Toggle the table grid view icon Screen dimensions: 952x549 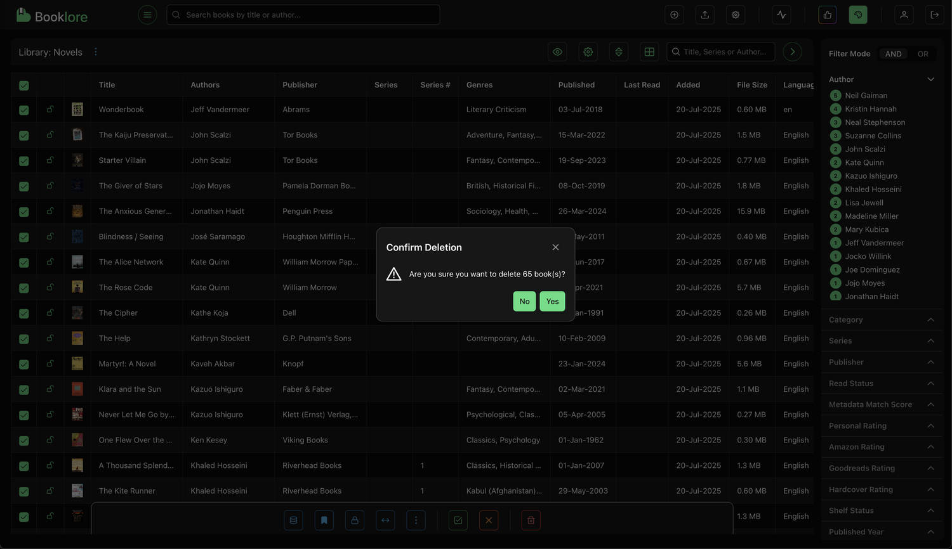[649, 52]
